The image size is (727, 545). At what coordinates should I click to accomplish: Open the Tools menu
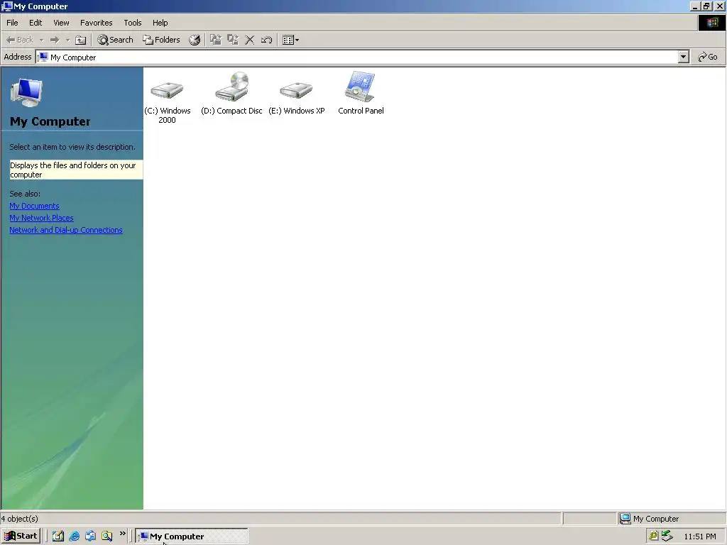coord(132,23)
